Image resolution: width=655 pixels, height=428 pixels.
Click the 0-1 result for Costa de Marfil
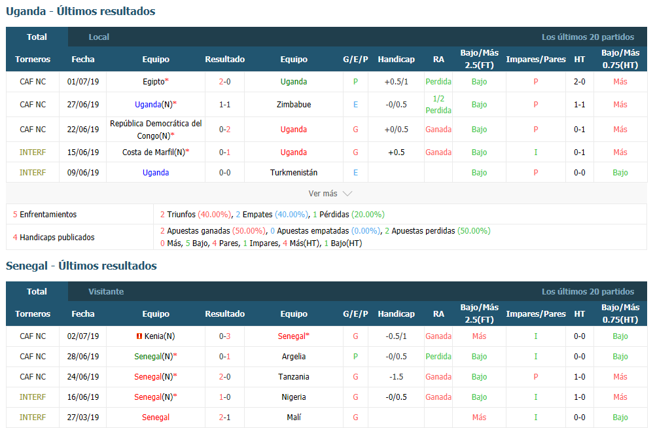click(224, 152)
